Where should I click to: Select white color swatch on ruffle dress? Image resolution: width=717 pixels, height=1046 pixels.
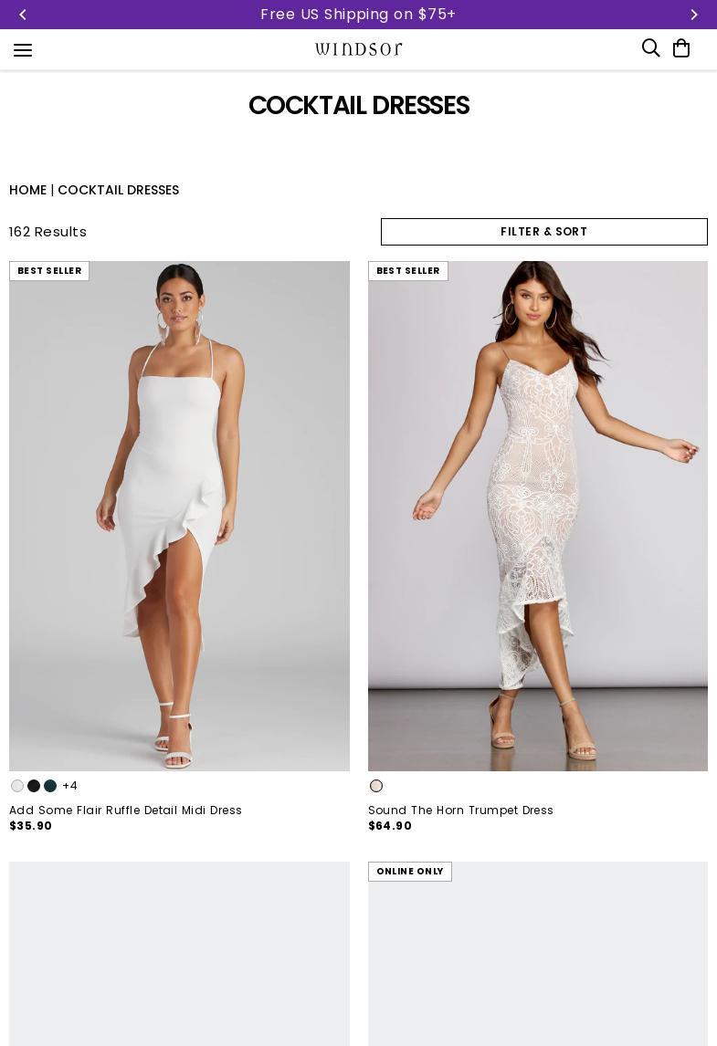pos(17,786)
